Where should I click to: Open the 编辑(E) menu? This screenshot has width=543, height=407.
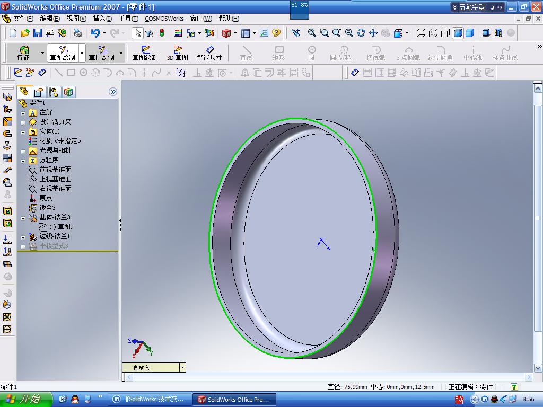[x=50, y=19]
